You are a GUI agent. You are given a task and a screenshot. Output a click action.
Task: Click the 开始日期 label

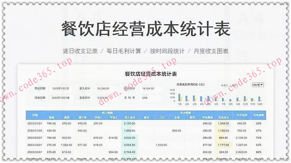point(40,88)
